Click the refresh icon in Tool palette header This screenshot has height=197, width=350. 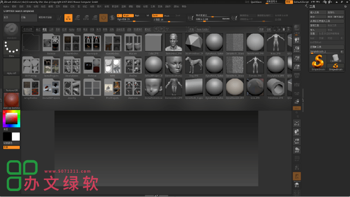coord(345,6)
